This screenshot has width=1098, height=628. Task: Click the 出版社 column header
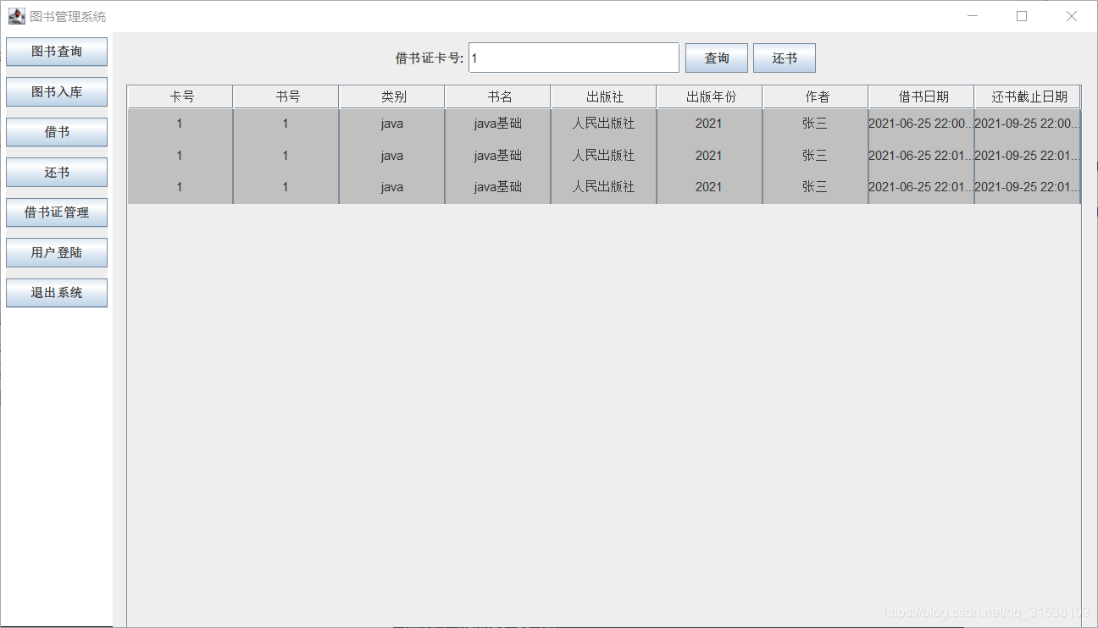tap(603, 96)
